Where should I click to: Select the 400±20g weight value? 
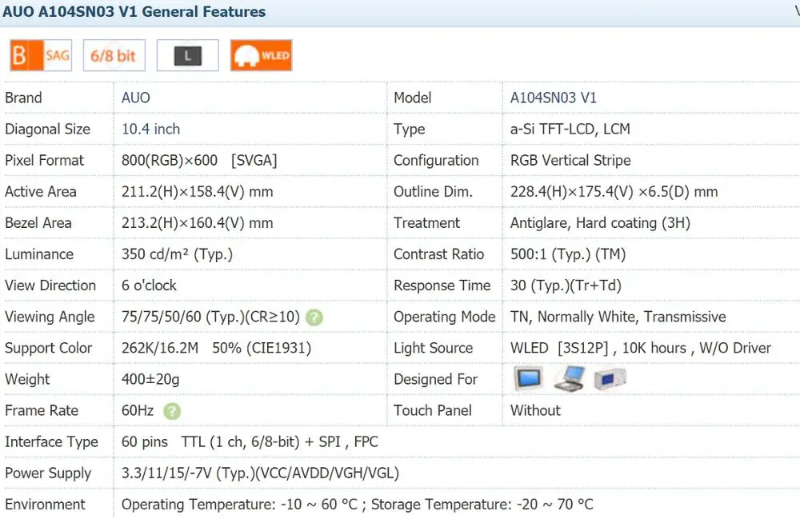click(x=150, y=379)
